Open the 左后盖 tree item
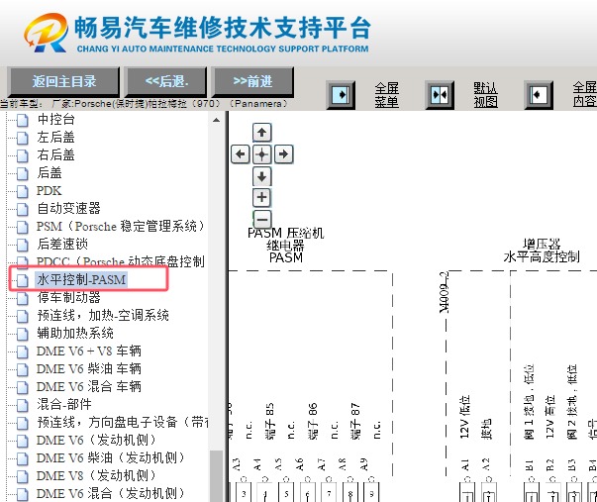The image size is (597, 502). tap(55, 137)
